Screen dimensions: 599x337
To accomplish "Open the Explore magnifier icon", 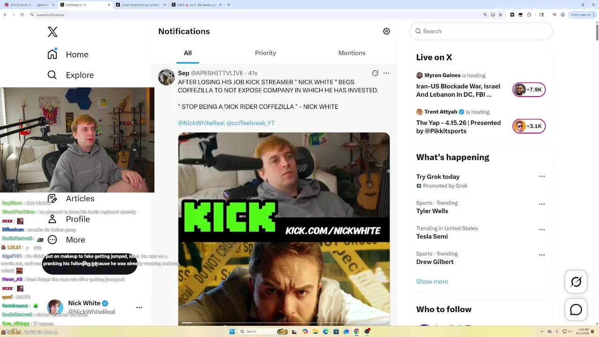I will 52,75.
